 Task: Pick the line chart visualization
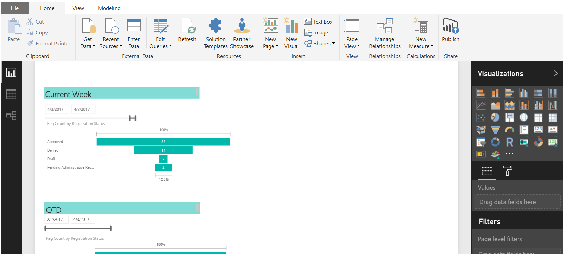point(481,105)
